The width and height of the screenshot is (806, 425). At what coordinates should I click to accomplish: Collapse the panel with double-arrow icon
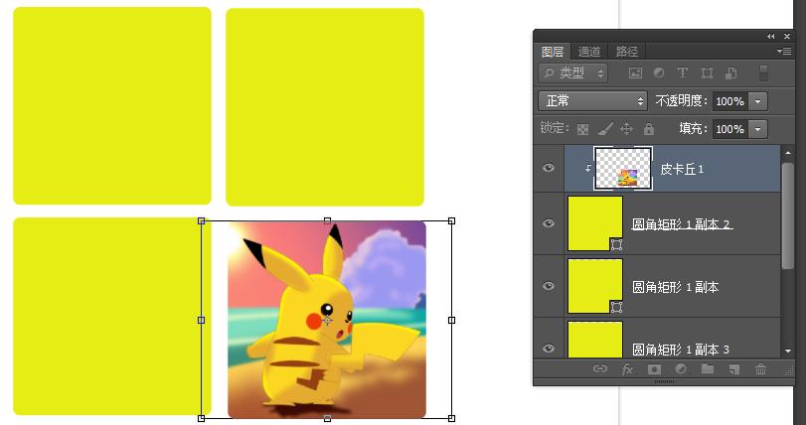770,36
